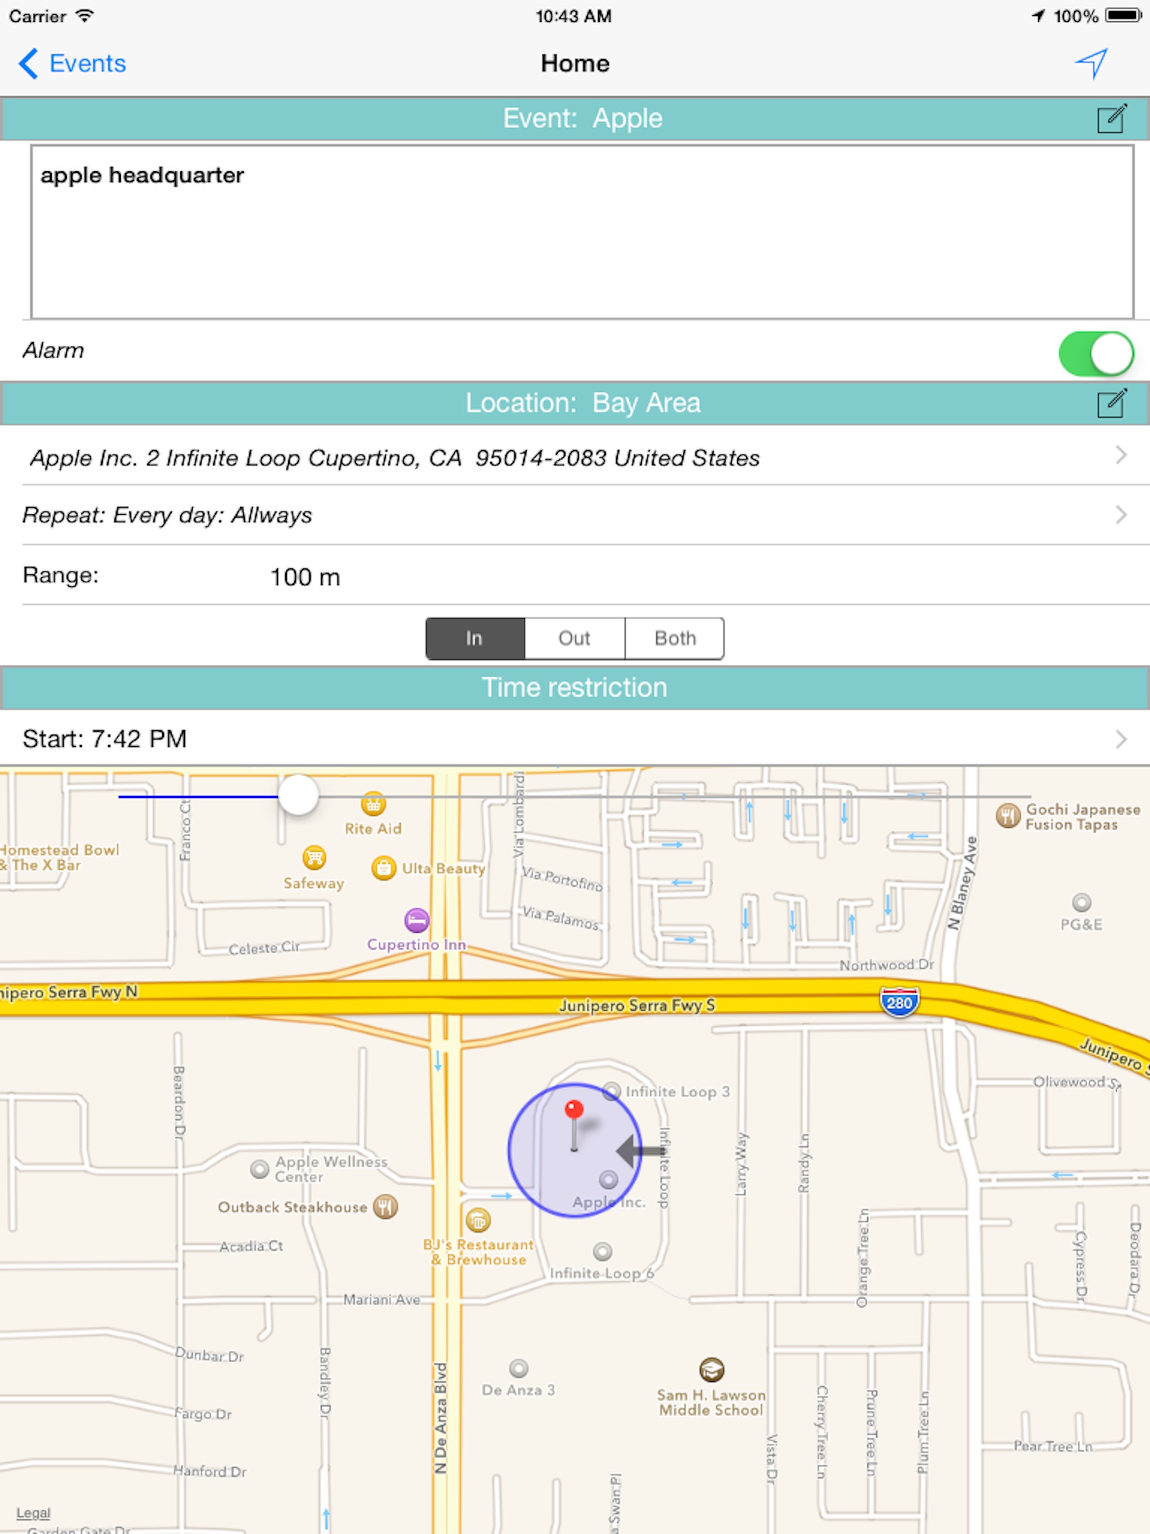Tap the Gochi Japanese restaurant icon
Image resolution: width=1150 pixels, height=1534 pixels.
point(1007,815)
